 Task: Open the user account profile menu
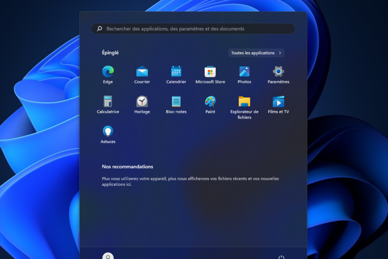[108, 256]
